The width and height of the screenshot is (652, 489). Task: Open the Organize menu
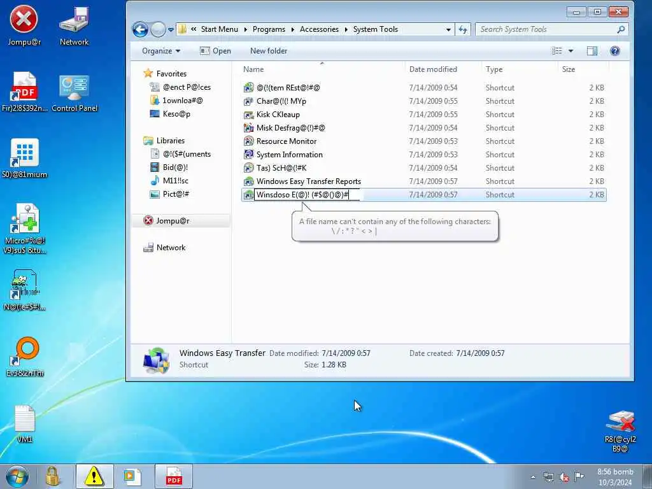(x=161, y=51)
